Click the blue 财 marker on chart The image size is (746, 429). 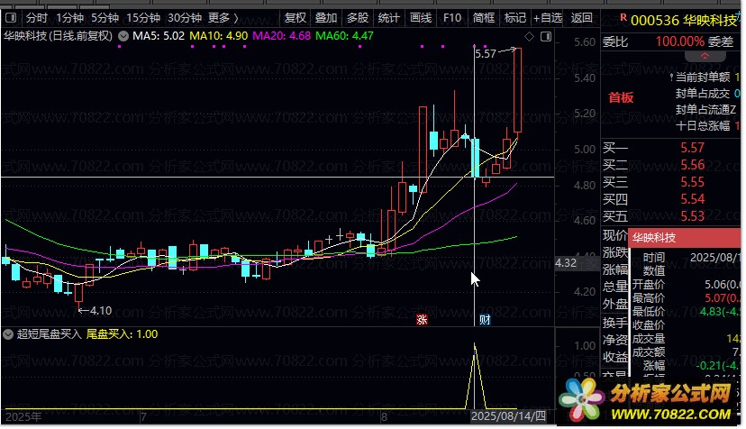485,319
